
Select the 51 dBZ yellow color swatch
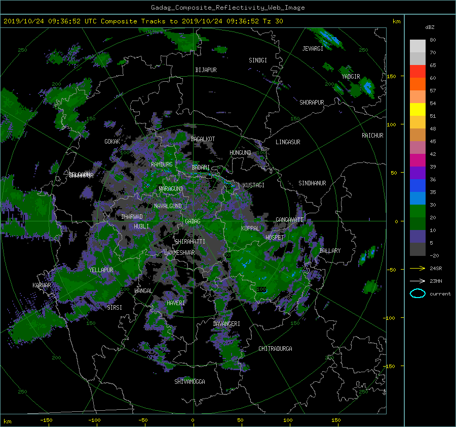point(417,109)
